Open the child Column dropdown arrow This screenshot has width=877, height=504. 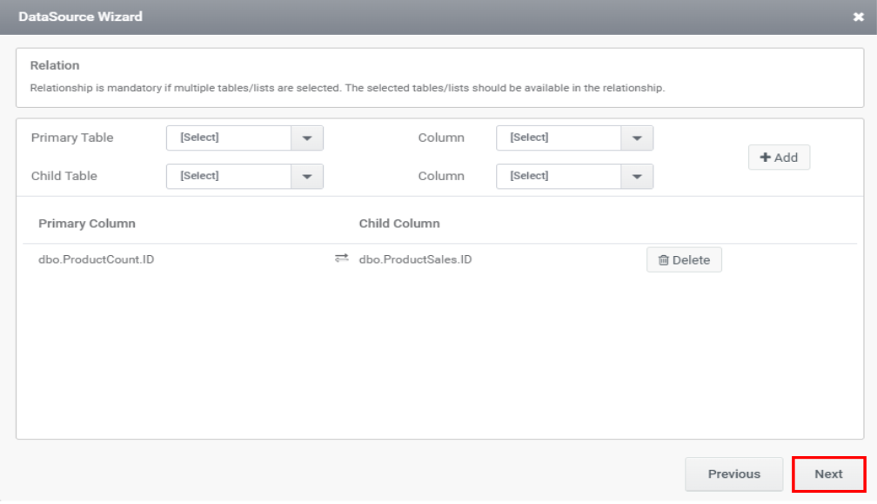pos(637,177)
